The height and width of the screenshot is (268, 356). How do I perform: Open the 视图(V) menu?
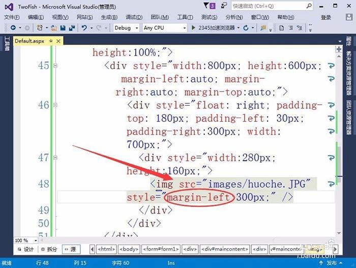[60, 17]
